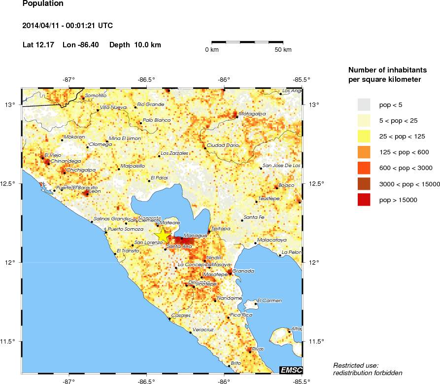The width and height of the screenshot is (440, 384).
Task: Click the 0–50 km scale bar
Action: (247, 43)
